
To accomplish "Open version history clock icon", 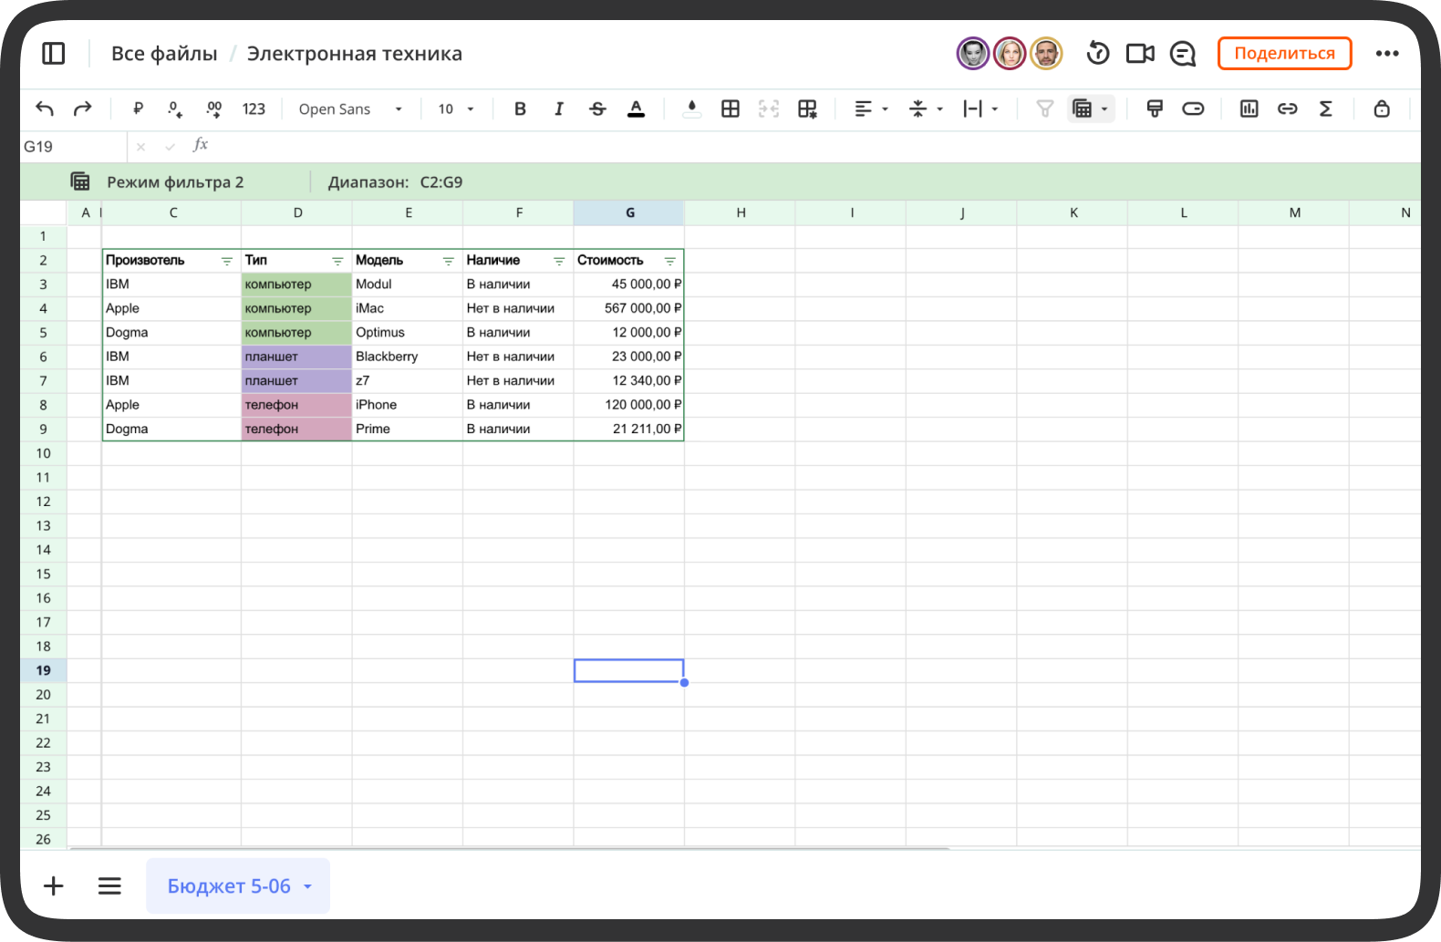I will (1098, 54).
